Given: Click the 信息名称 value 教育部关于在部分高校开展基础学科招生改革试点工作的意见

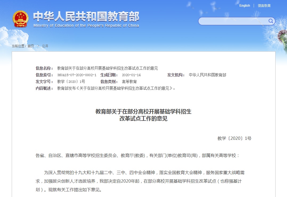Looking at the screenshot, I should click(x=107, y=68).
